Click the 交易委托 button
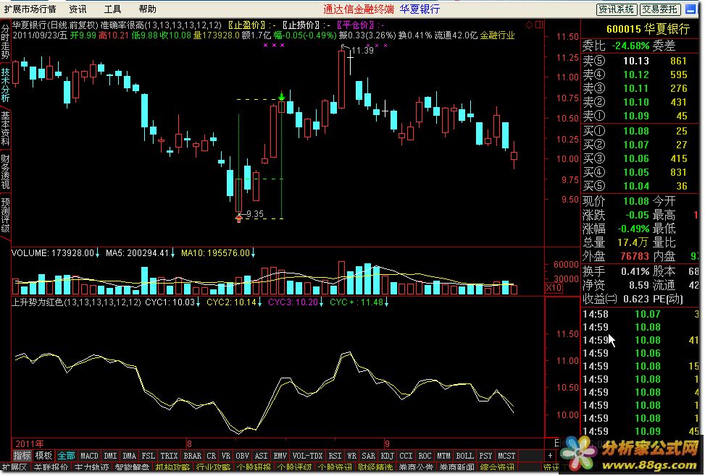705x476 pixels. [x=659, y=9]
